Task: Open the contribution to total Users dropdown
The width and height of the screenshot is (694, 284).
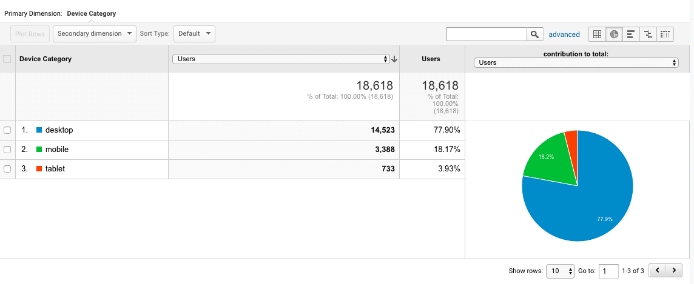Action: [576, 63]
